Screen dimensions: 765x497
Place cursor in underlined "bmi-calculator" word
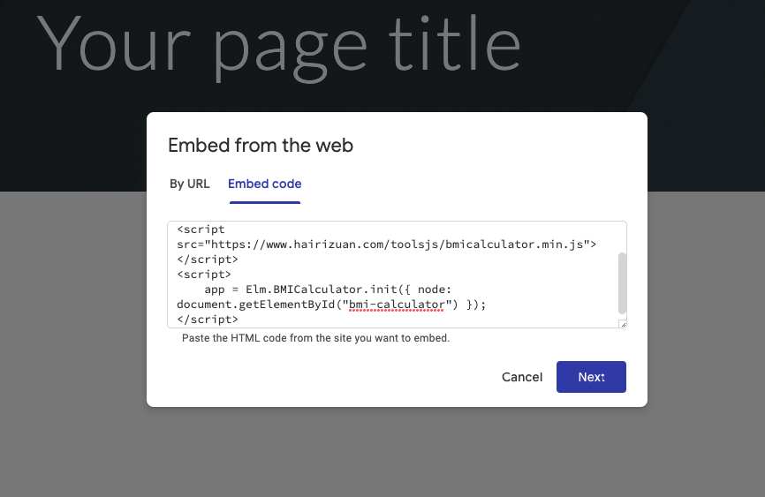click(x=397, y=305)
